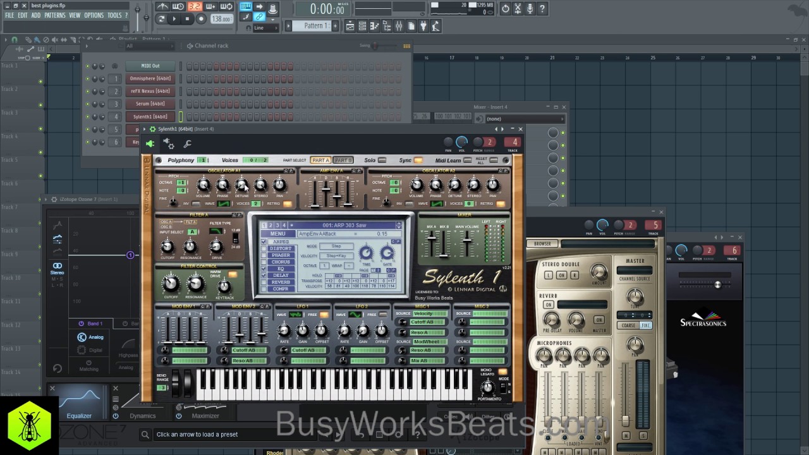Enable the COMPR effect checkbox
Image resolution: width=809 pixels, height=455 pixels.
coord(264,289)
